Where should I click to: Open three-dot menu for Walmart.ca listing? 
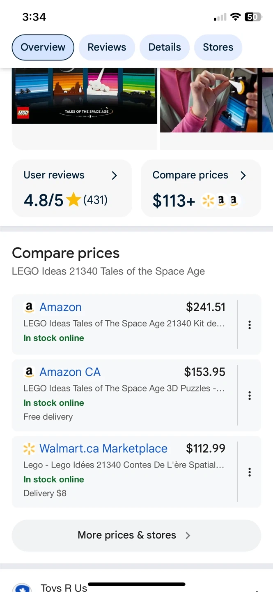(249, 472)
